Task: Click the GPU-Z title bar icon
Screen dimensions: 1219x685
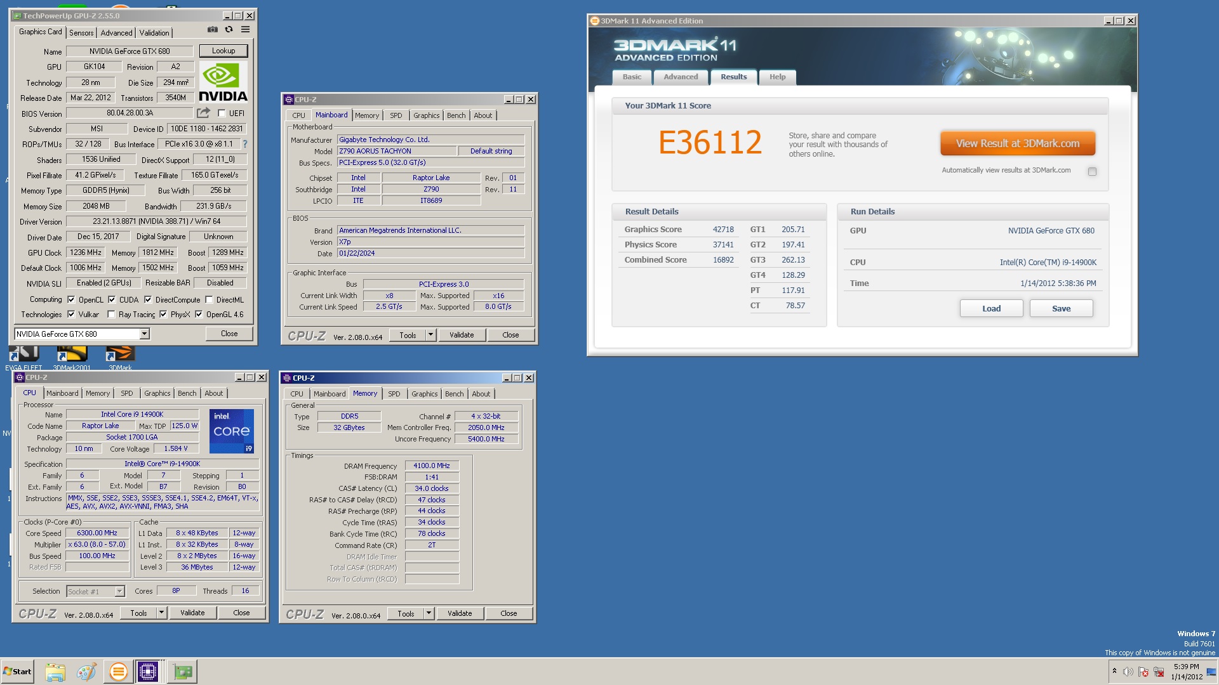Action: 17,16
